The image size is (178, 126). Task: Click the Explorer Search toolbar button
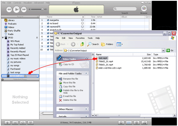click(x=93, y=44)
